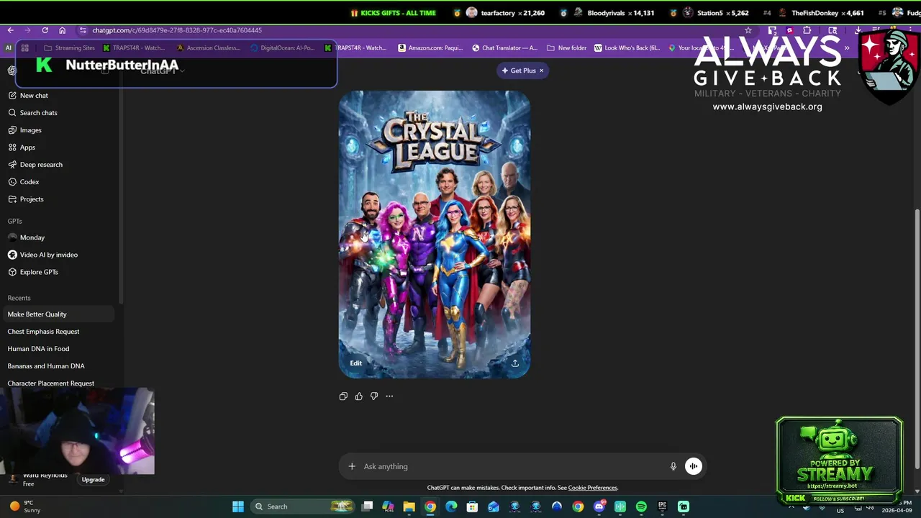Give the response a thumbs up

pos(358,396)
